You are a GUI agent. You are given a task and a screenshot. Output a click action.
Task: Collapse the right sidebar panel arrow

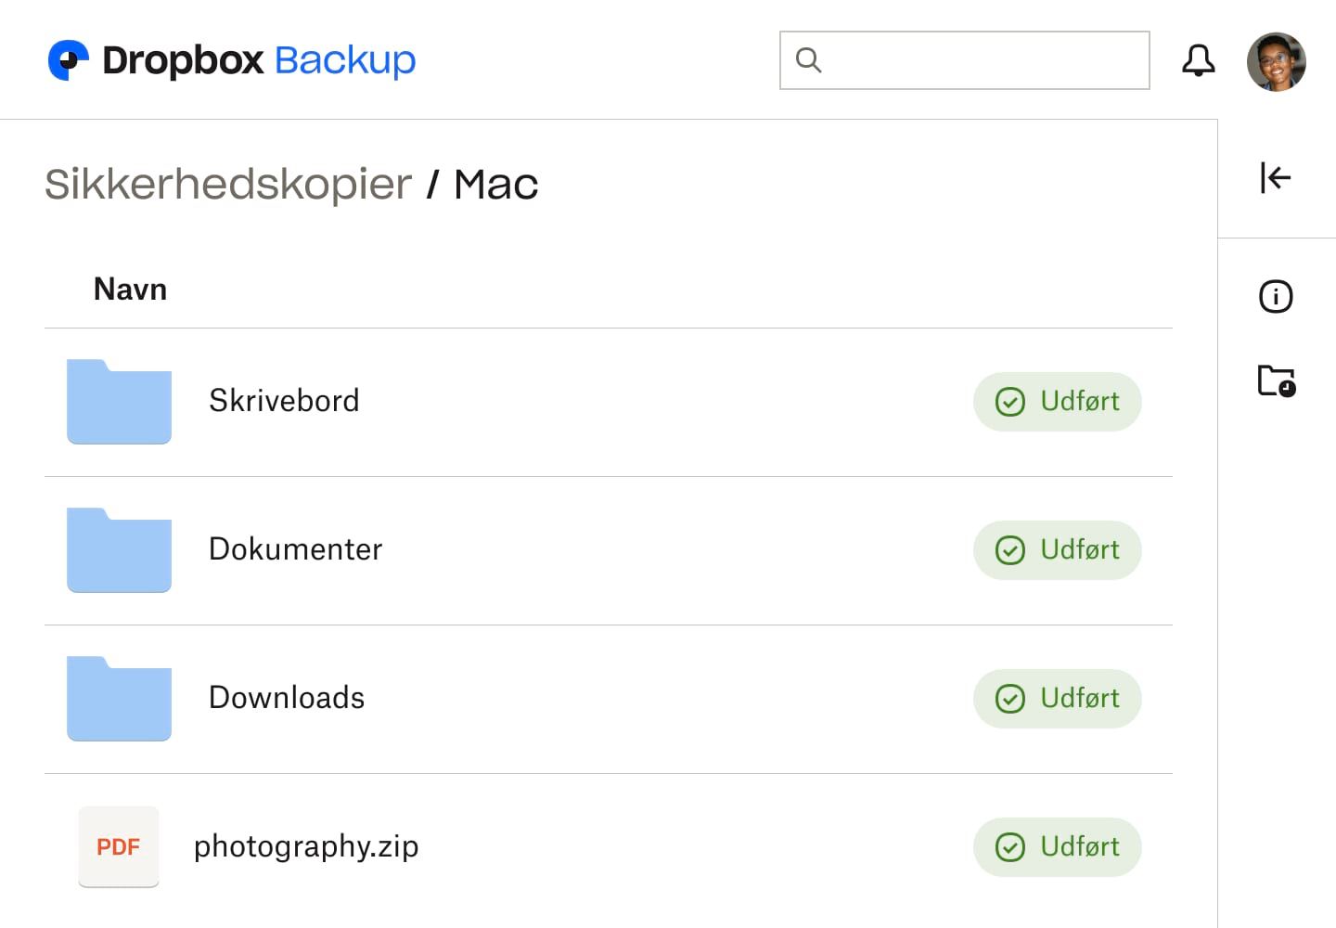[1276, 177]
